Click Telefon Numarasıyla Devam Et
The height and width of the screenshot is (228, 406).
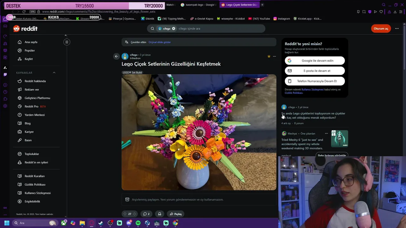click(x=315, y=81)
